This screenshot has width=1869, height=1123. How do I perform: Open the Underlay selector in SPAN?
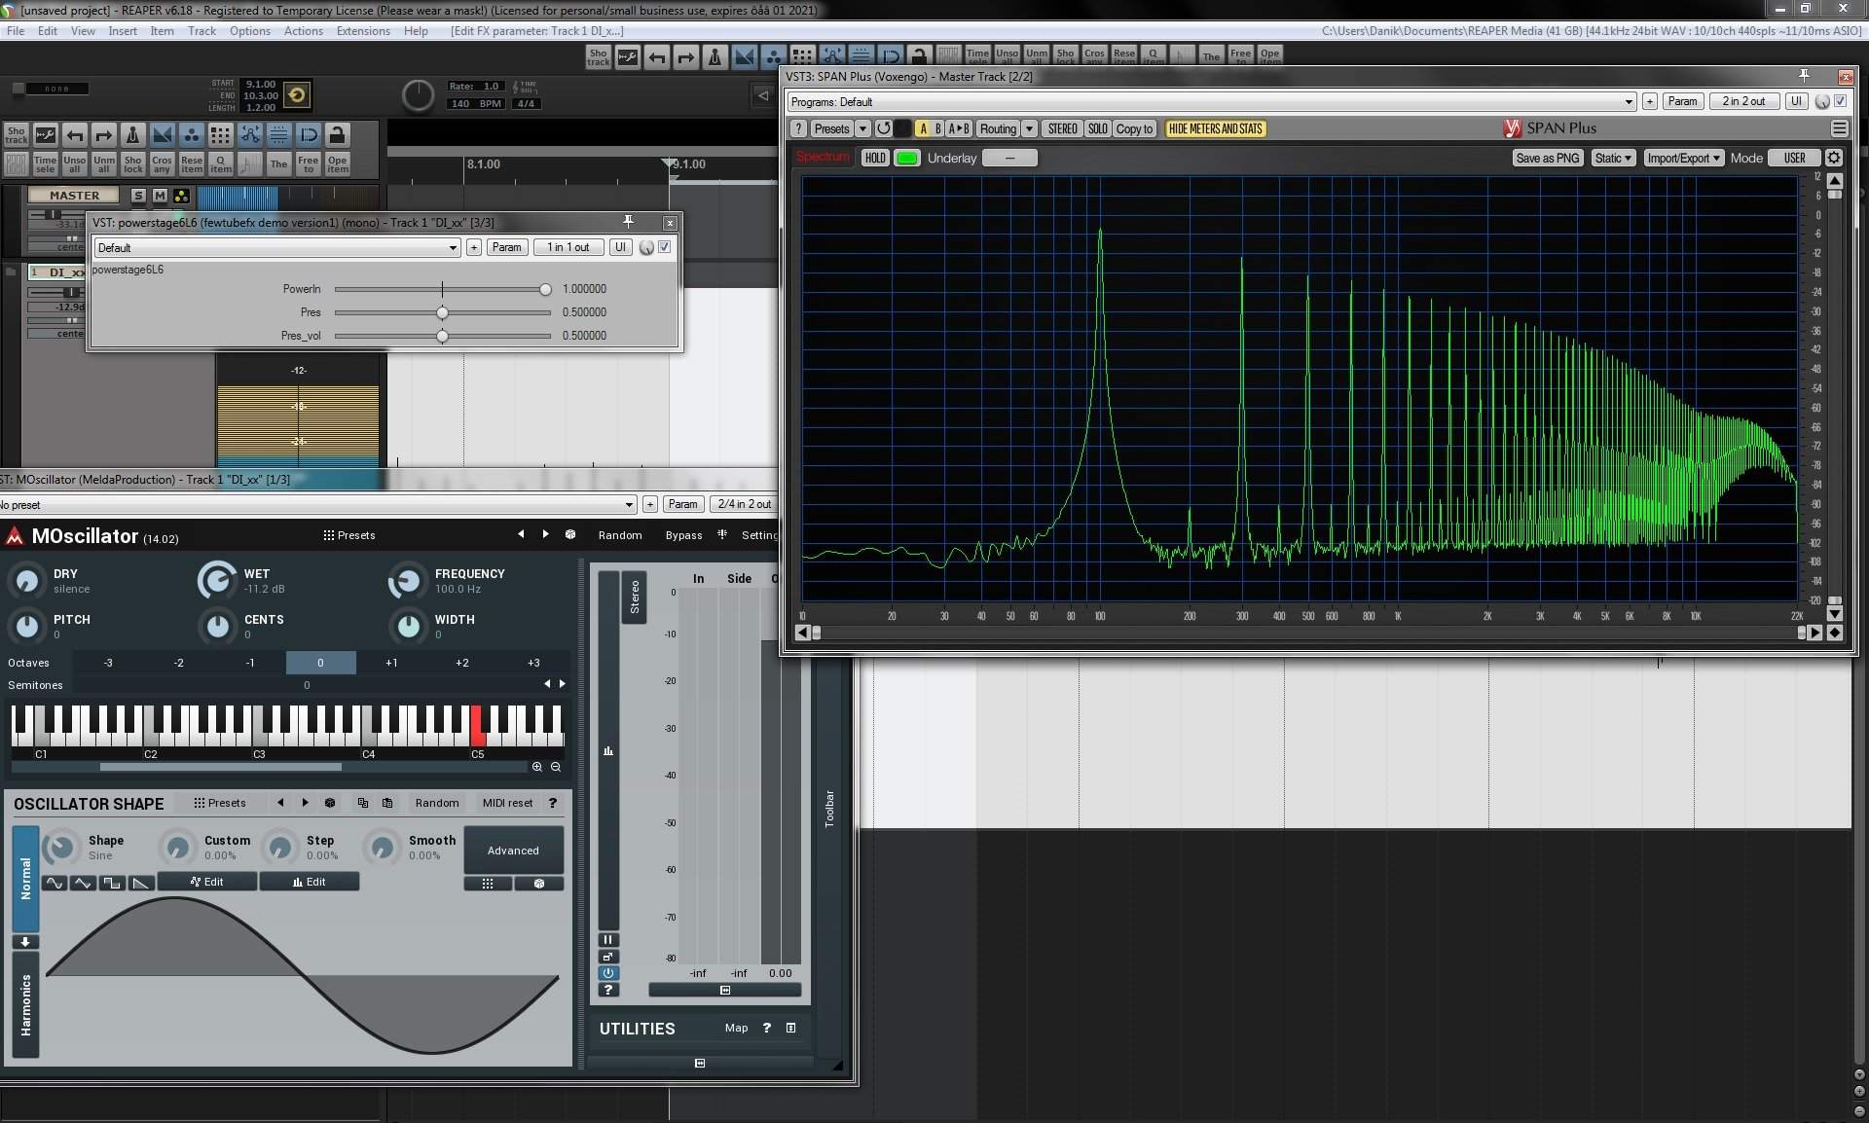point(1009,158)
